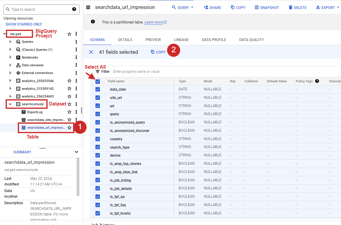Share the searchdata_url_impression table
The image size is (341, 225).
tap(212, 7)
